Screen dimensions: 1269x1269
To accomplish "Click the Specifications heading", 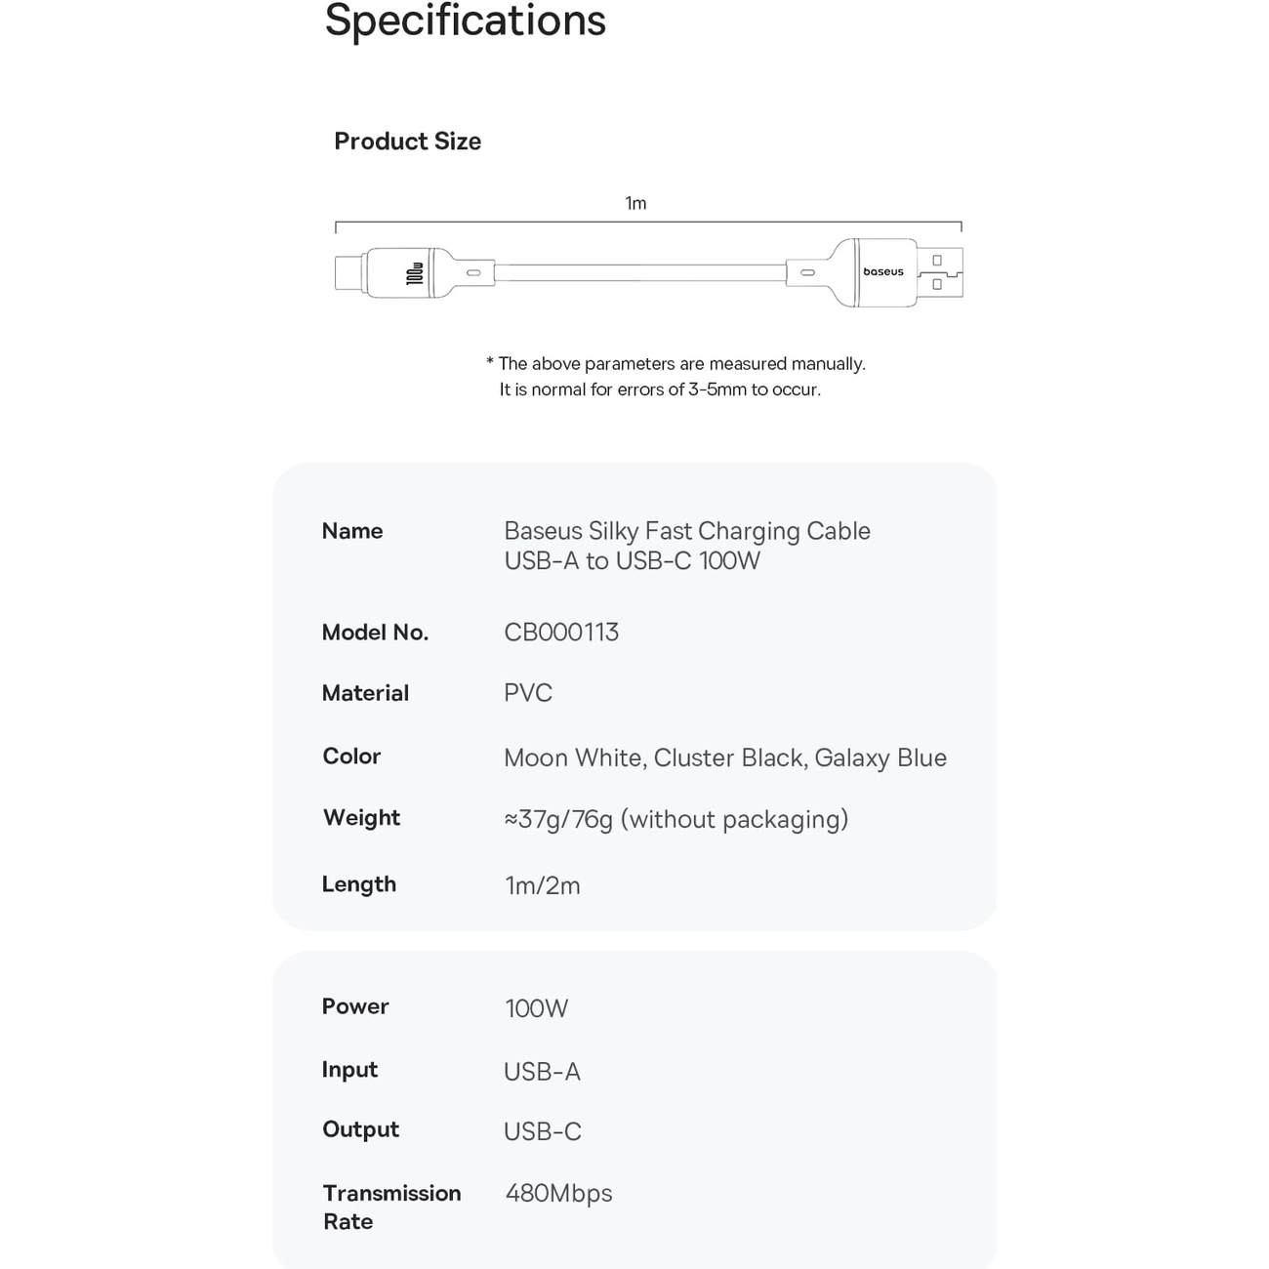I will tap(466, 20).
